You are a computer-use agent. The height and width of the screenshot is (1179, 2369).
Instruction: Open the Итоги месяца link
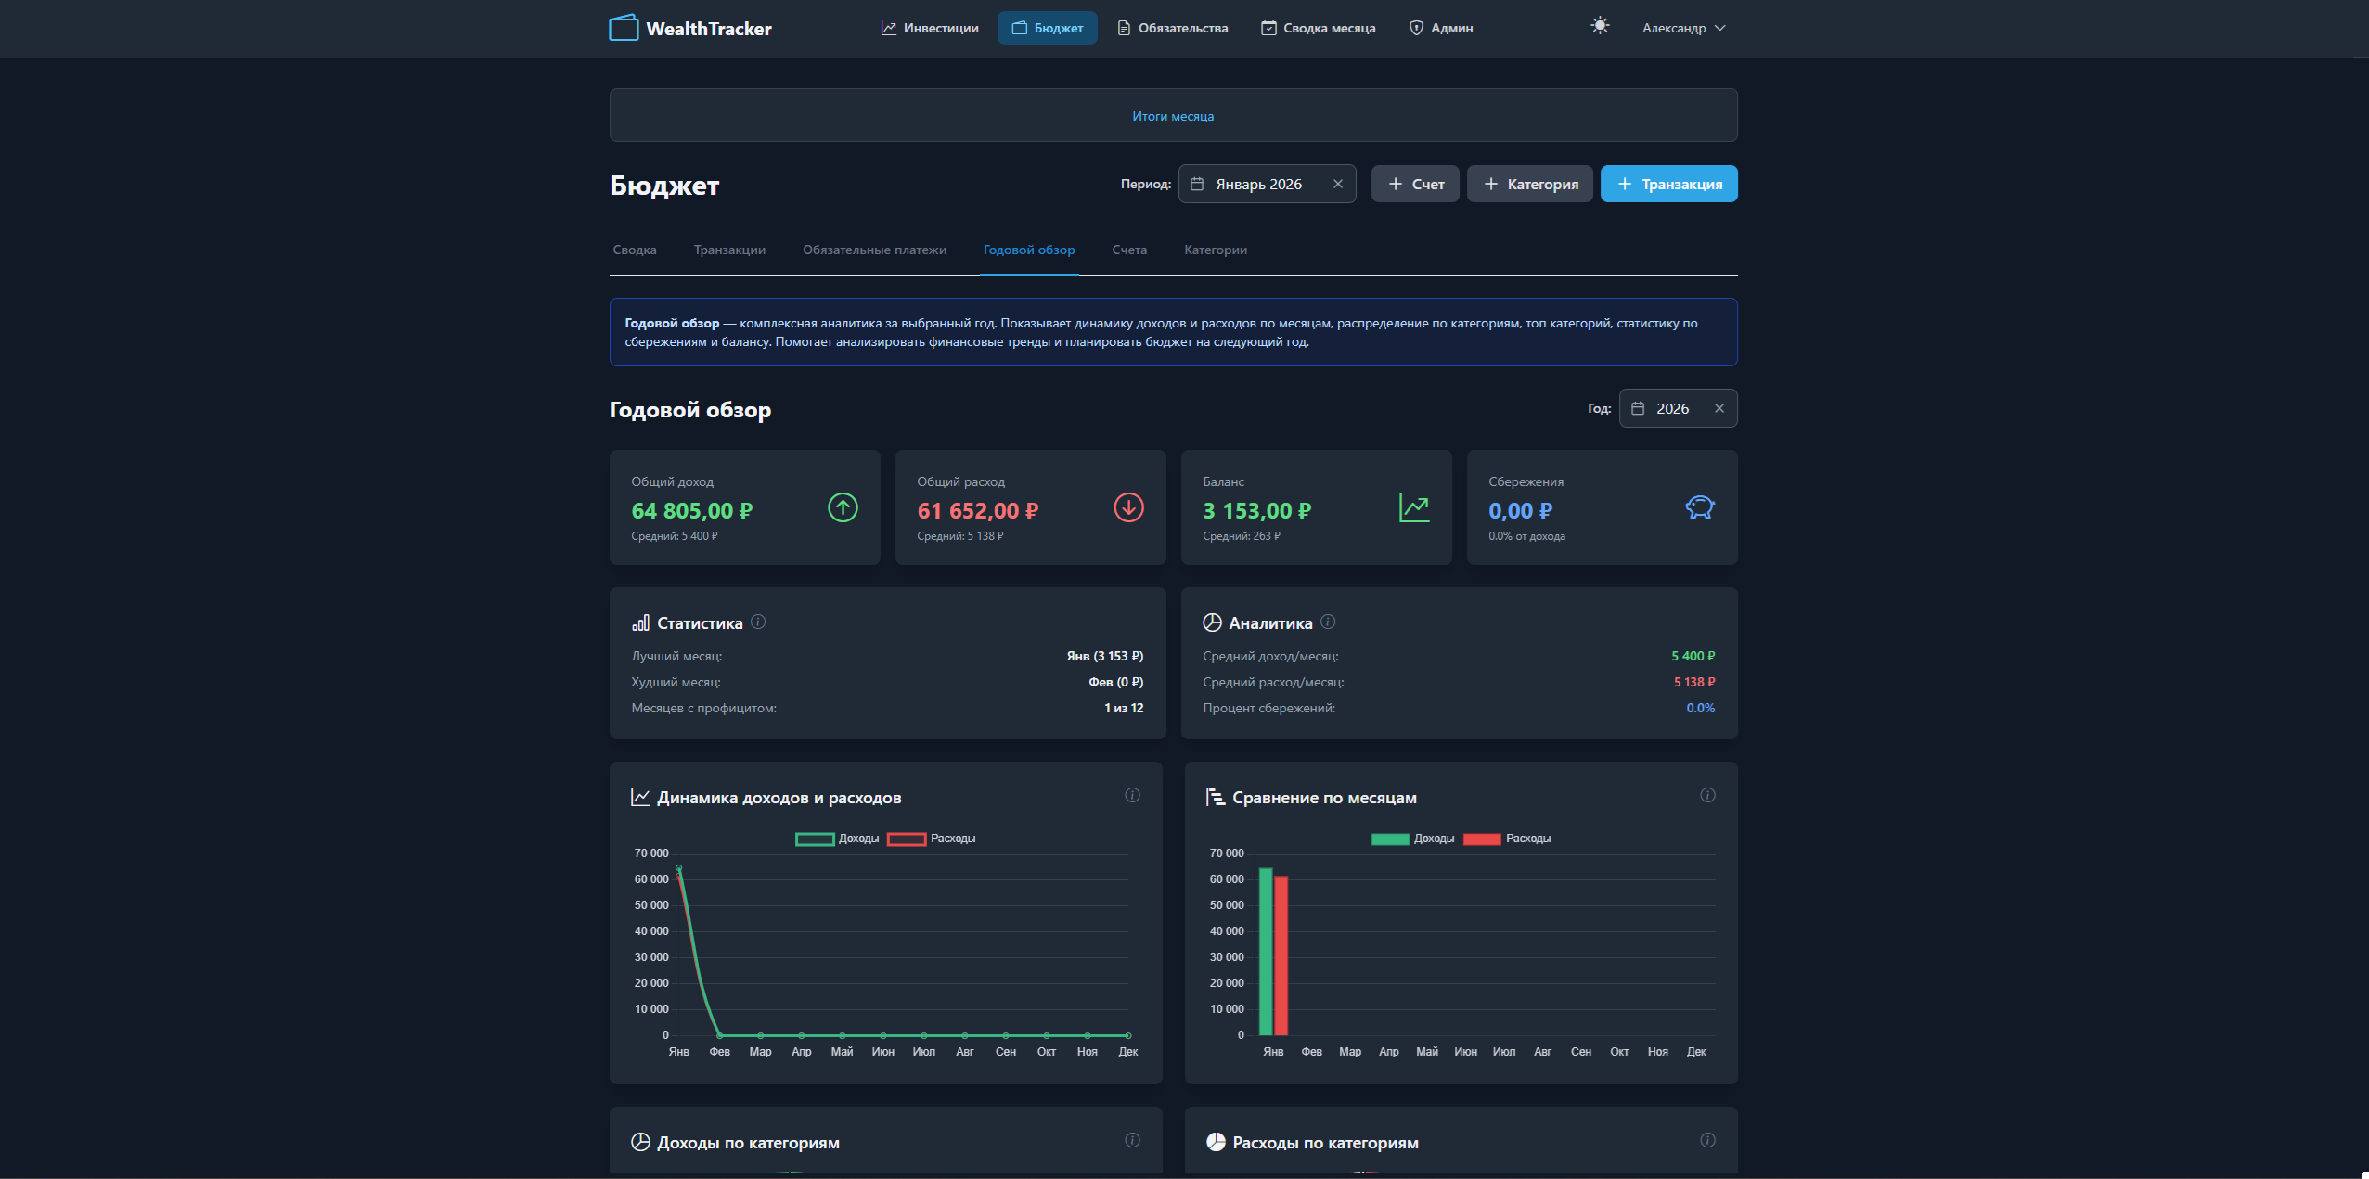1173,116
